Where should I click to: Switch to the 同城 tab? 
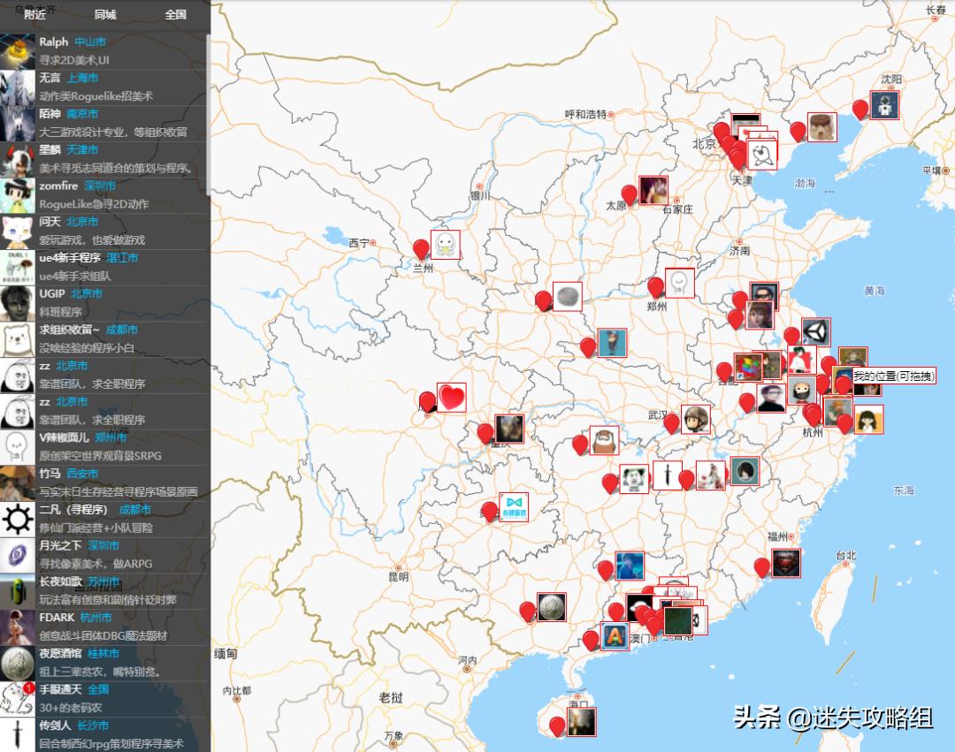click(105, 14)
